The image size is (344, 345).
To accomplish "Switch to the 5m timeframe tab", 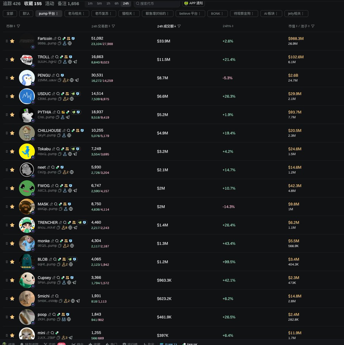I will (x=99, y=3).
